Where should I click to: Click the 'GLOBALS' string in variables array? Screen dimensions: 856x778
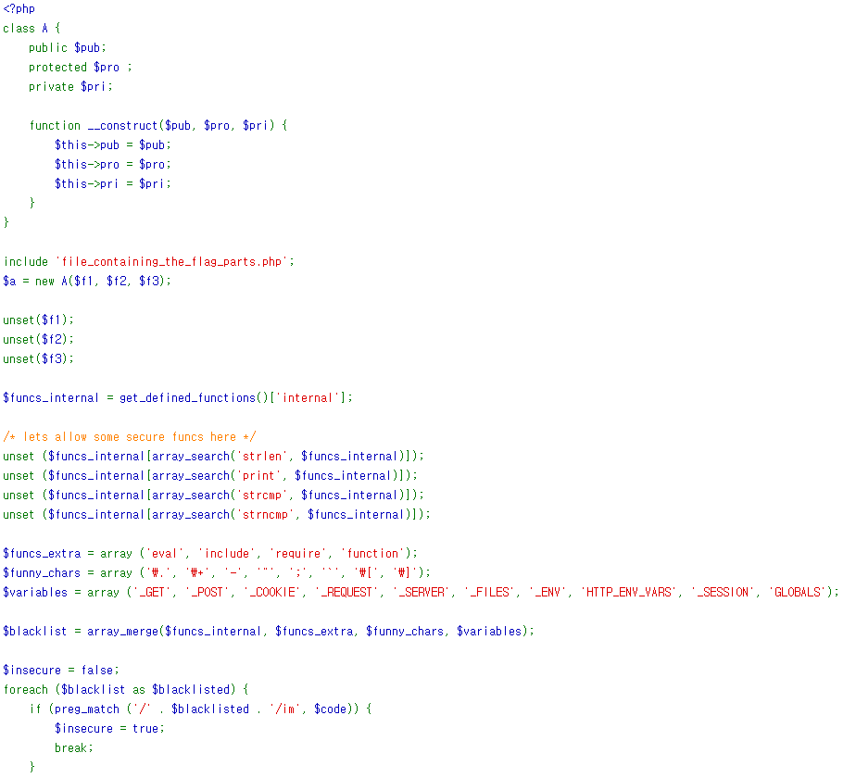797,593
